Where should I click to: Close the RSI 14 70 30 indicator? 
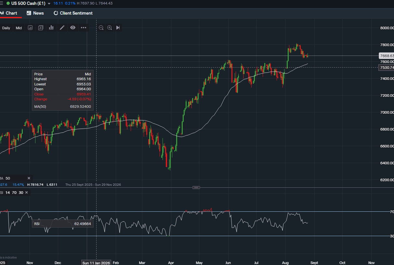pos(26,193)
